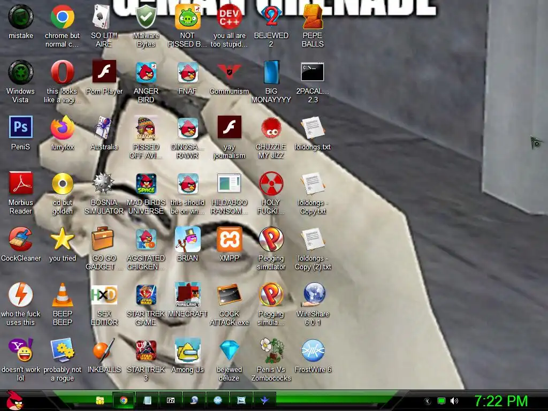Viewport: 548px width, 411px height.
Task: Open the 2PACAL 2.3 command prompt icon
Action: click(313, 72)
